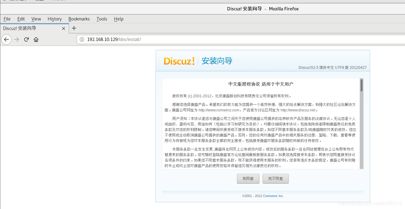
Task: Focus the address bar showing 192.168.10.129/bbs/install/
Action: coord(241,39)
